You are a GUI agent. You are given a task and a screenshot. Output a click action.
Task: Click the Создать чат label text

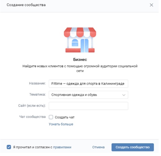(65, 117)
